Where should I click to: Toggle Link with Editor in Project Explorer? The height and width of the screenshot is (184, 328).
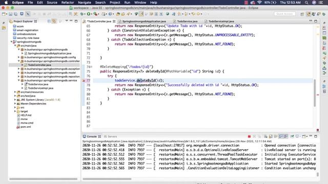pyautogui.click(x=54, y=21)
